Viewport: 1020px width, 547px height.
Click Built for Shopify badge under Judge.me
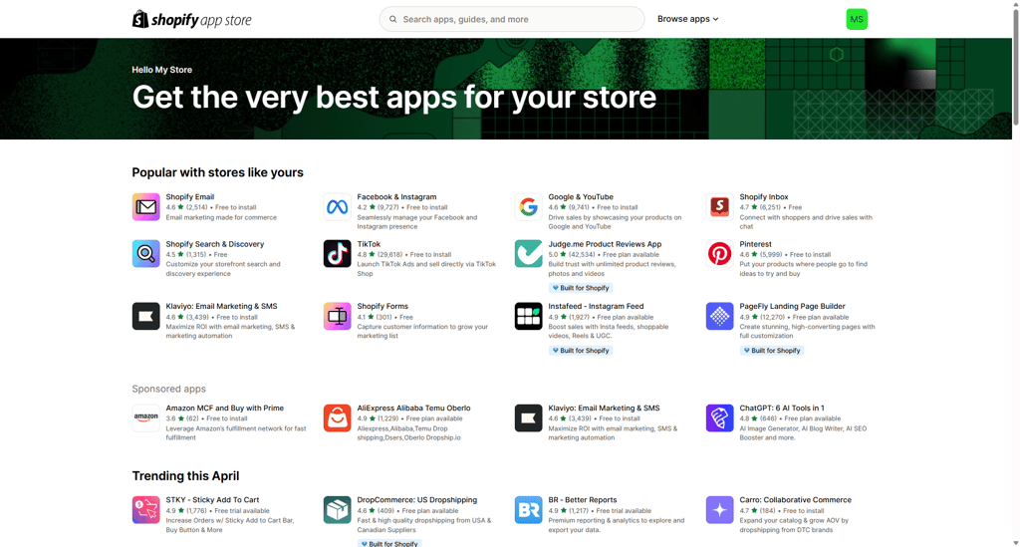click(x=581, y=288)
